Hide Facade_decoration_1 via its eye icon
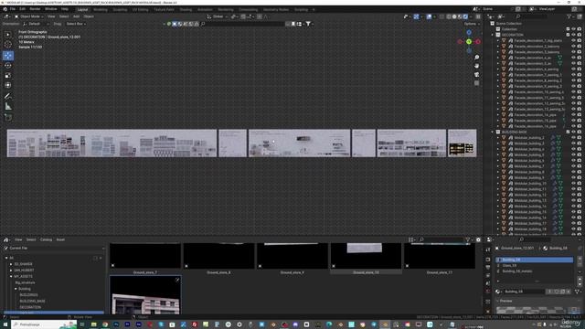This screenshot has width=585, height=329. (573, 40)
